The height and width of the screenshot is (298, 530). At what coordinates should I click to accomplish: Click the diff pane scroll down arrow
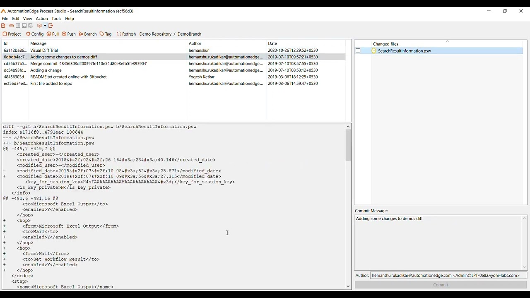[348, 286]
